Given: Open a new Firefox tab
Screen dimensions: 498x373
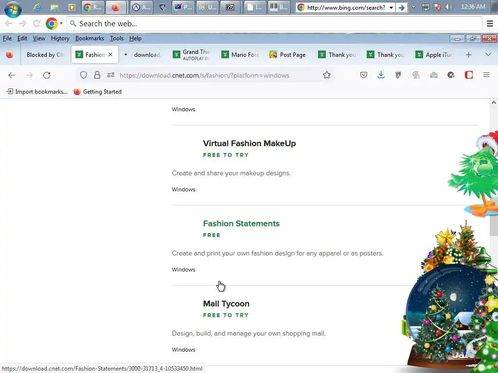Looking at the screenshot, I should 468,54.
